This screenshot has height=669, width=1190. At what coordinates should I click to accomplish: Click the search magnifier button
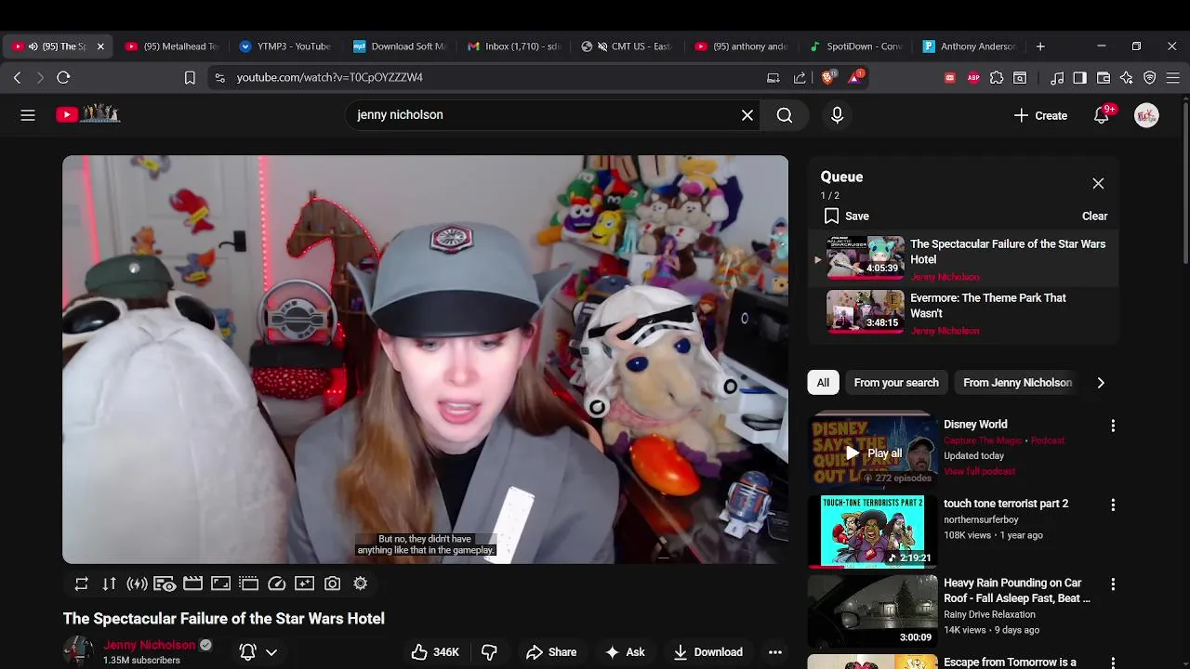[785, 115]
